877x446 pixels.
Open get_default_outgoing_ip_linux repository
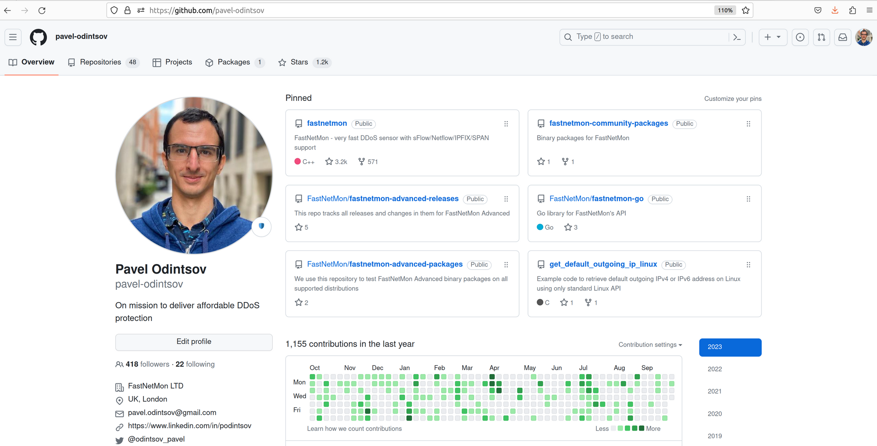(x=603, y=264)
